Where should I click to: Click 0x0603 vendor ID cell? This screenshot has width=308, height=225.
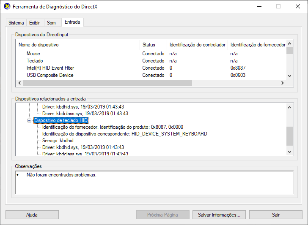238,75
